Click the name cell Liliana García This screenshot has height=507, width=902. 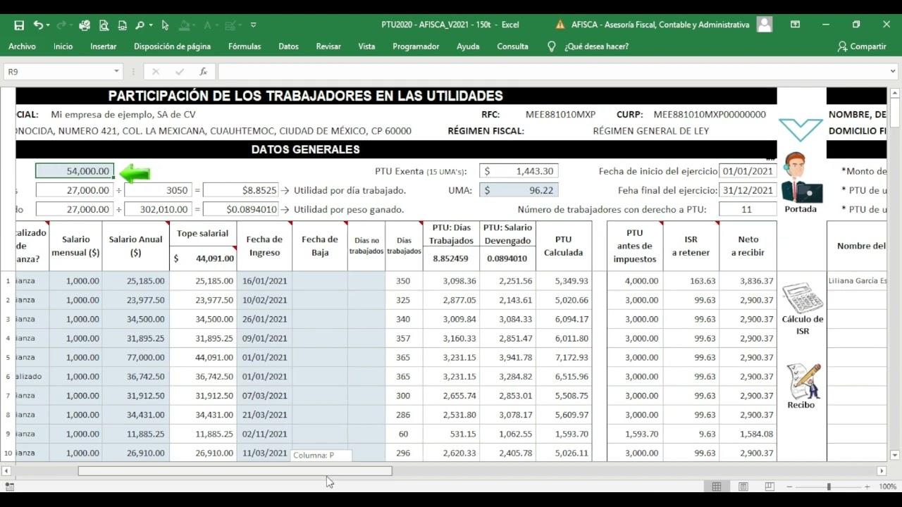pos(857,281)
